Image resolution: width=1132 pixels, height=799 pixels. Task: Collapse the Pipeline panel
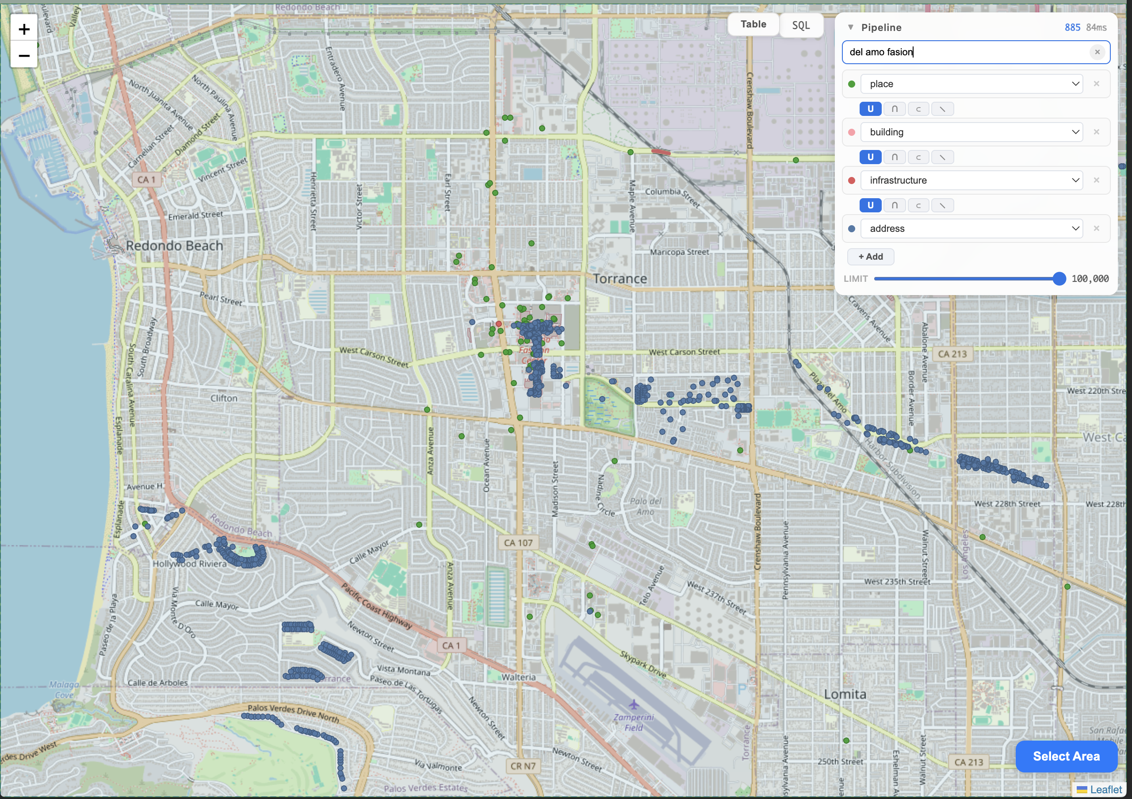[x=850, y=27]
